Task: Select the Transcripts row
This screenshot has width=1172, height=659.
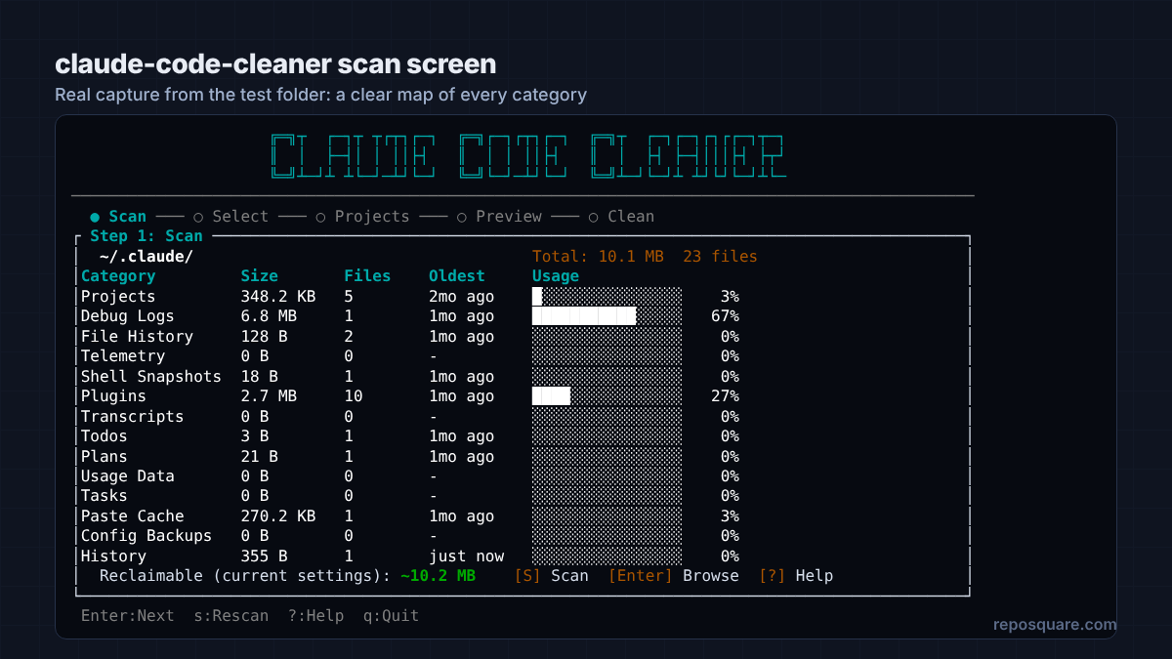Action: [410, 417]
